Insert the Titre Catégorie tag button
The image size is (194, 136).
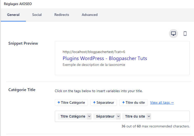[x=71, y=102]
